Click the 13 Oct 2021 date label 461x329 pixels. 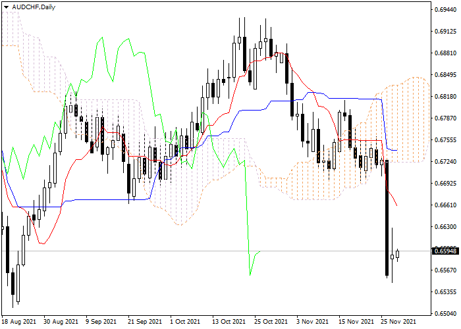pos(229,322)
